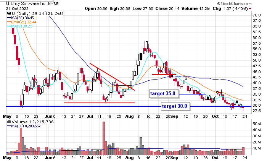Click the 10M volume axis label
This screenshot has height=161, width=267.
(257, 148)
